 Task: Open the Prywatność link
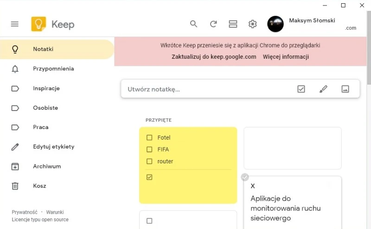click(x=25, y=212)
